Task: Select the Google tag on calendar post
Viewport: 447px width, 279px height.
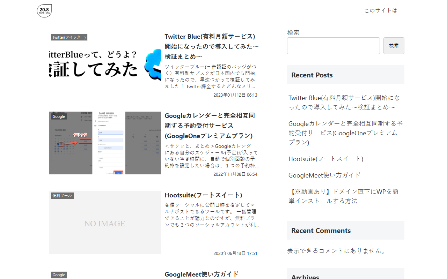Action: click(x=59, y=116)
